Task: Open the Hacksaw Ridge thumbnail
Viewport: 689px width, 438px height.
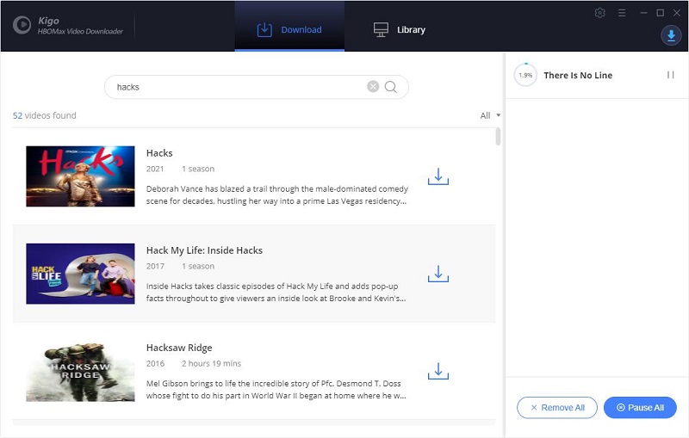Action: pyautogui.click(x=80, y=371)
